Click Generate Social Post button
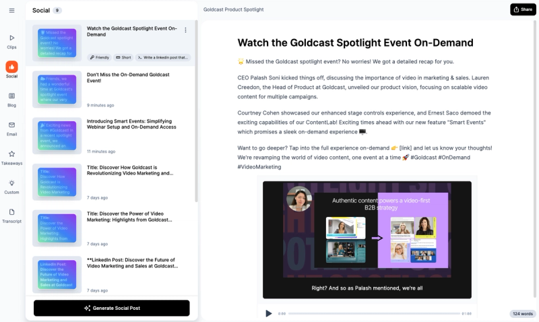 pos(112,308)
